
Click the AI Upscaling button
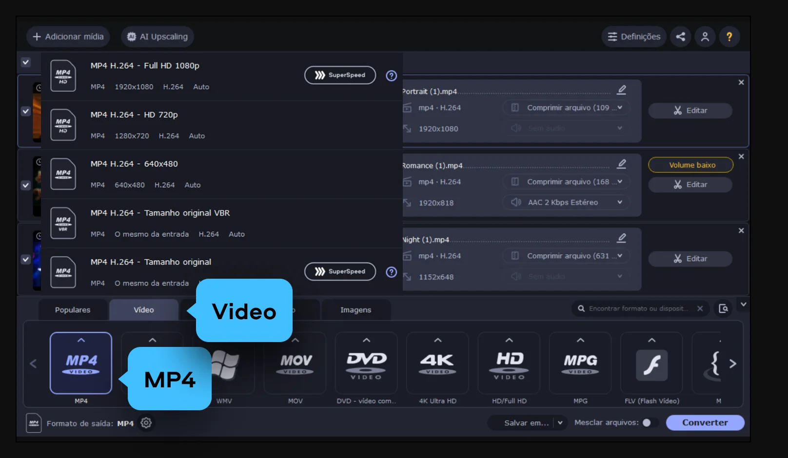(x=158, y=37)
